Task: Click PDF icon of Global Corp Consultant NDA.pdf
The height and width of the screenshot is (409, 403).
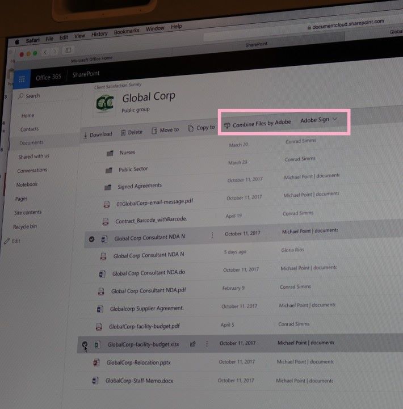Action: point(101,291)
